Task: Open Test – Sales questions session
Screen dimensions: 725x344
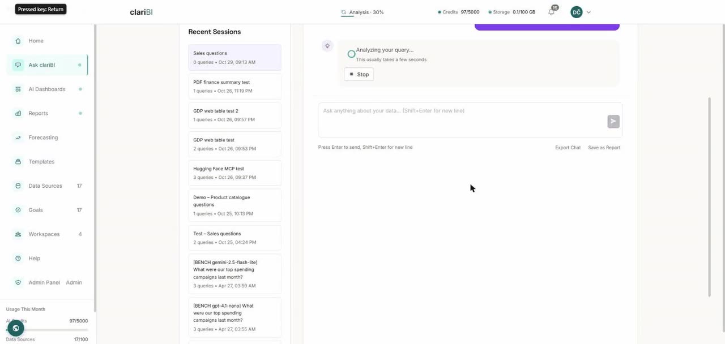Action: pyautogui.click(x=234, y=238)
